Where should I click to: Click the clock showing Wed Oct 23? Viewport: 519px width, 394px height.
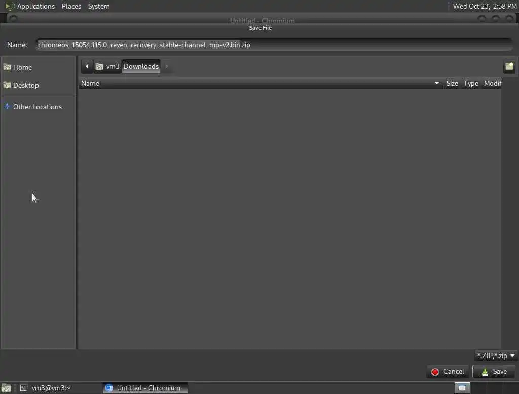tap(485, 6)
